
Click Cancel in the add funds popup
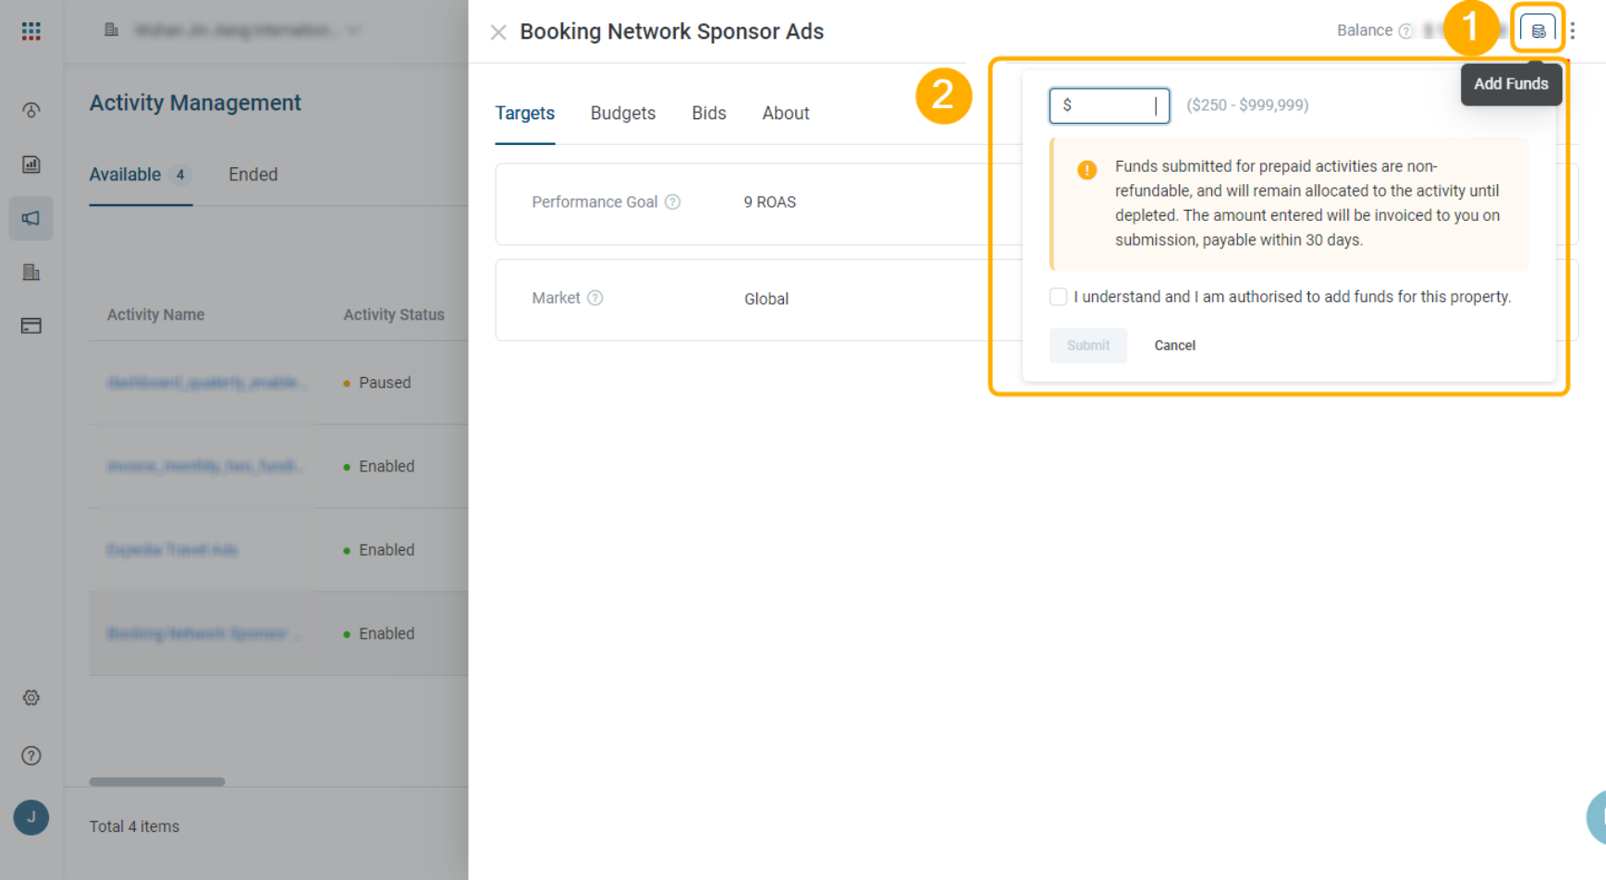(x=1174, y=346)
